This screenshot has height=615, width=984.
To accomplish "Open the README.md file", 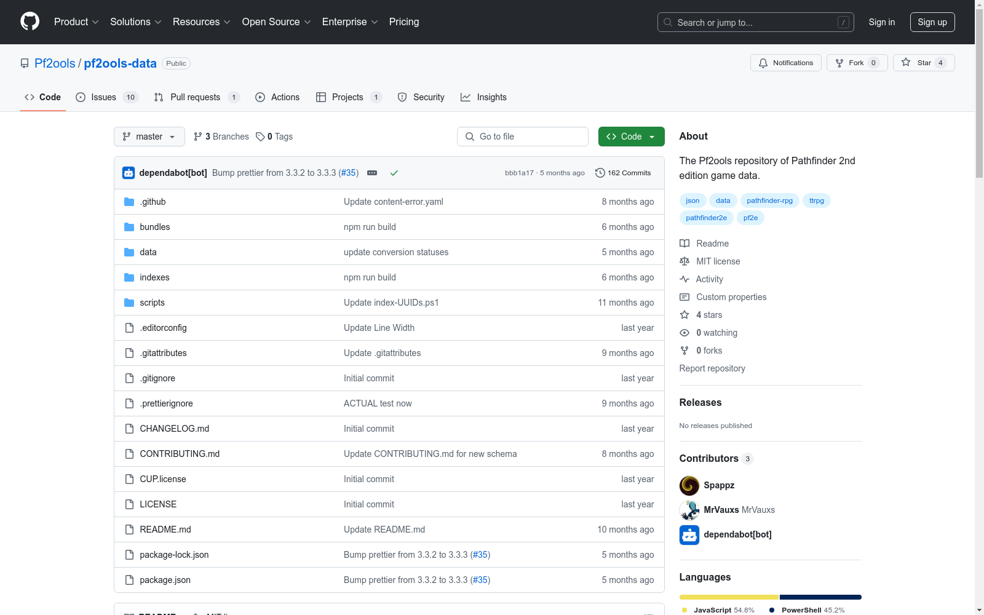I will pos(165,530).
